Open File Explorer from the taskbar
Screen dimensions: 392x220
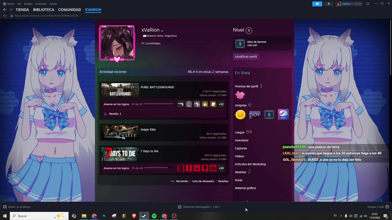(84, 216)
